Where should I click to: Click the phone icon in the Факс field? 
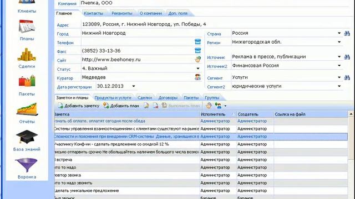[x=197, y=50]
